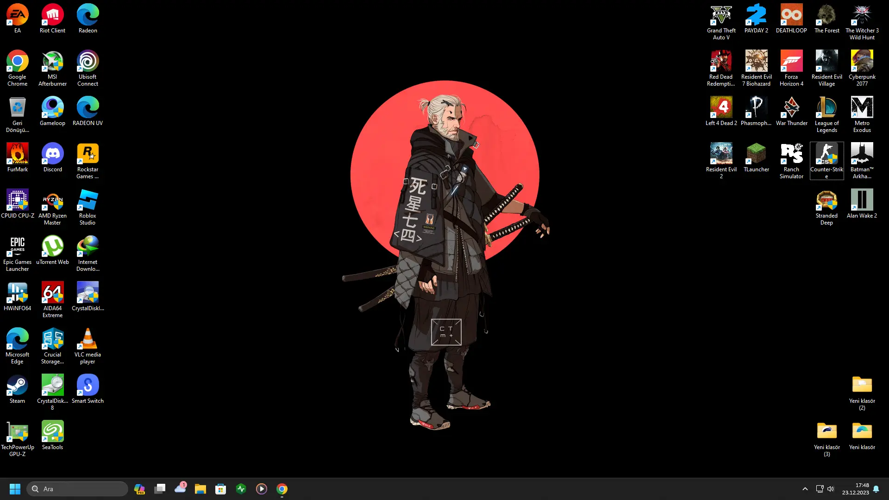Select MSI Afterburner icon
The width and height of the screenshot is (889, 500).
click(x=52, y=68)
